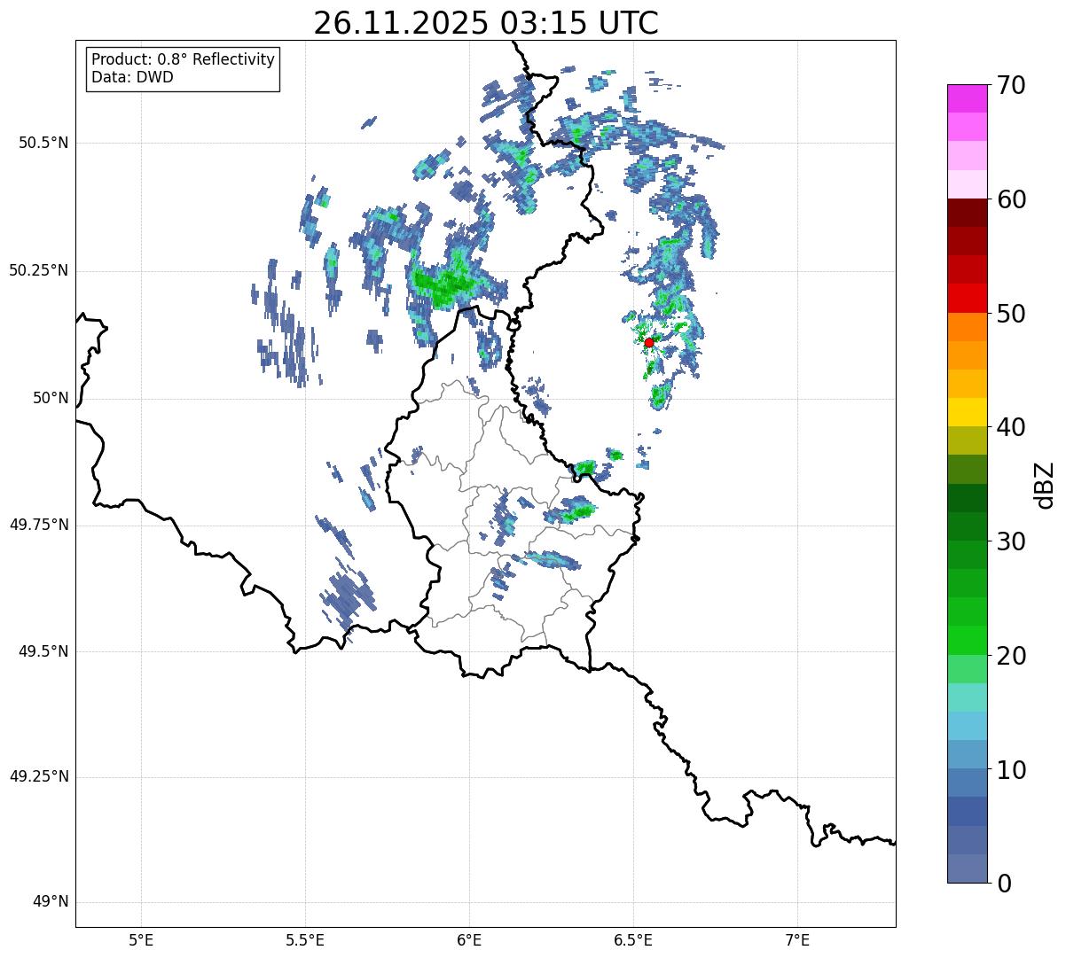Click the 5.5°E longitude label

coord(305,939)
